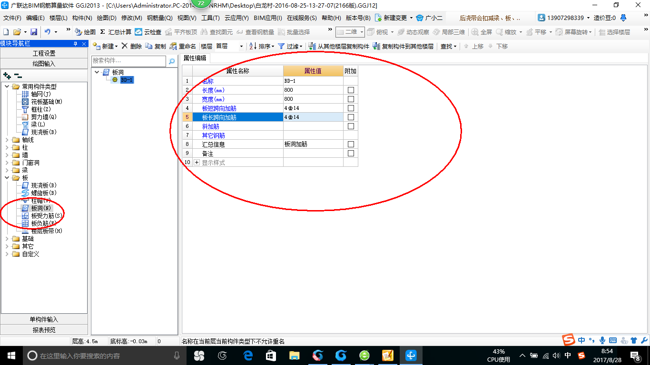Select 板受力筋(S) in the tree

click(42, 216)
